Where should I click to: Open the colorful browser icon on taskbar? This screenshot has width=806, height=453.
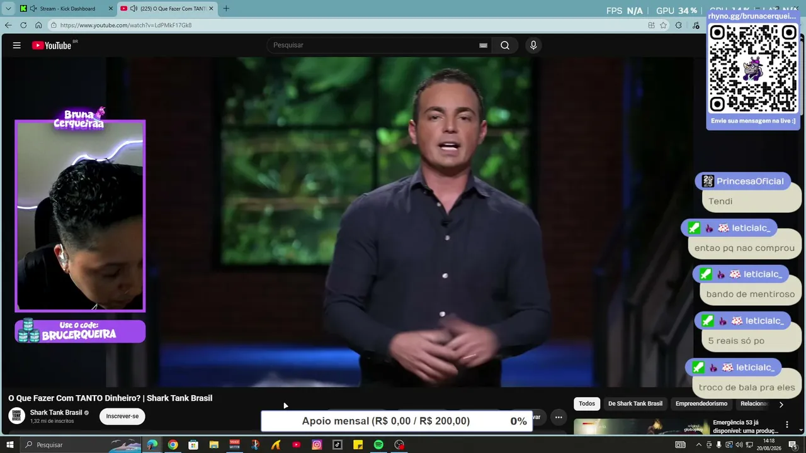pos(152,445)
